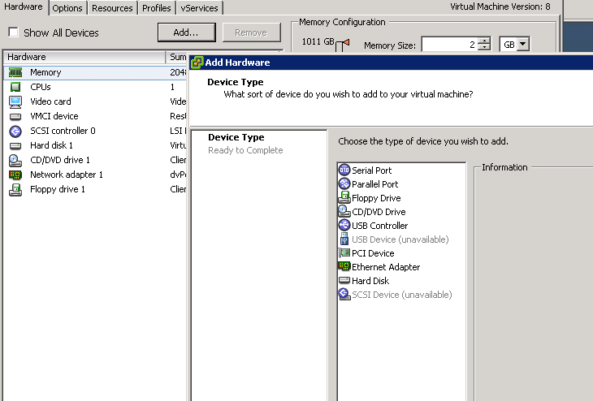Pick the Ethernet Adapter icon

point(344,267)
